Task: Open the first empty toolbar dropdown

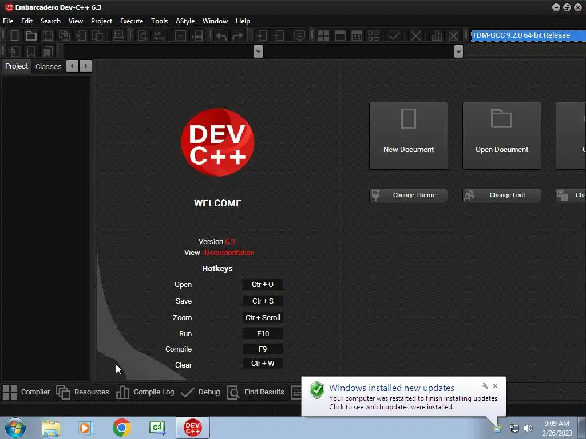Action: [258, 51]
